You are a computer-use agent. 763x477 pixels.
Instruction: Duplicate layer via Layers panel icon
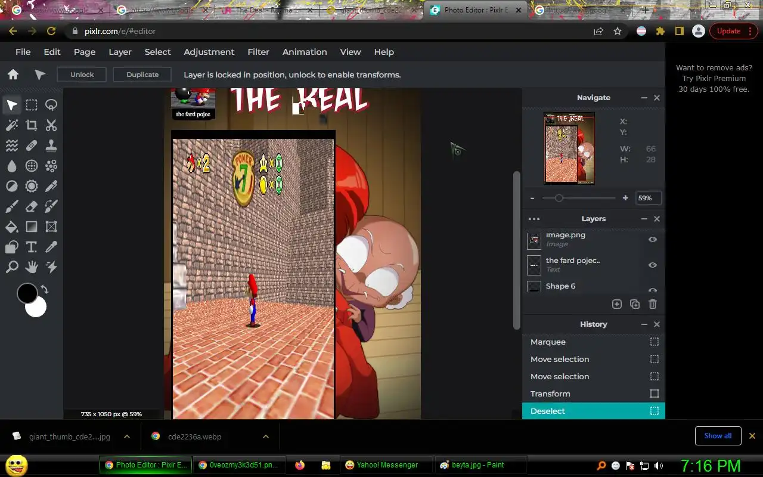coord(635,304)
